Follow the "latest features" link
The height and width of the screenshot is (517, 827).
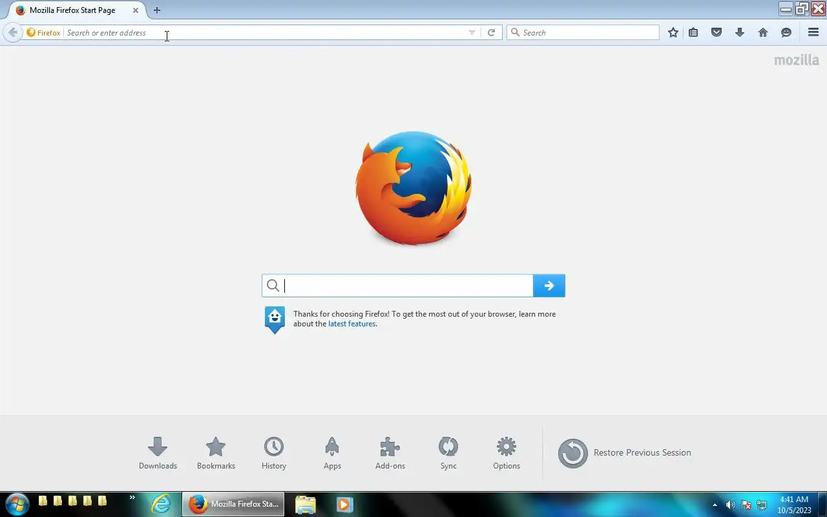pyautogui.click(x=351, y=324)
